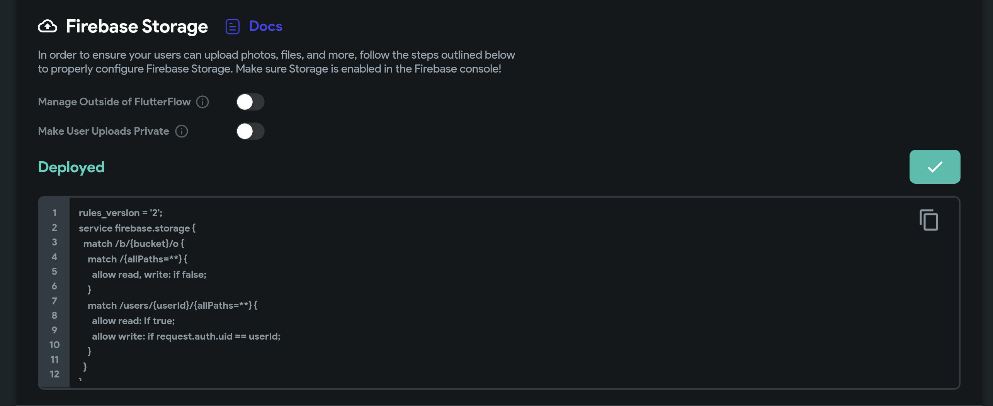Copy storage rules with the copy icon
The height and width of the screenshot is (406, 993).
click(929, 220)
